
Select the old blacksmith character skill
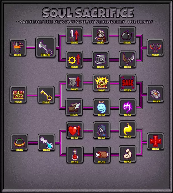(x=100, y=35)
